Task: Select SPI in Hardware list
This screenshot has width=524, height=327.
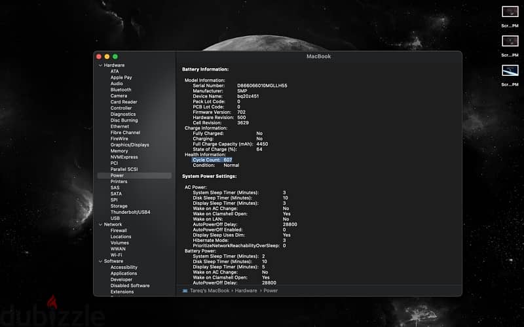Action: click(x=114, y=200)
